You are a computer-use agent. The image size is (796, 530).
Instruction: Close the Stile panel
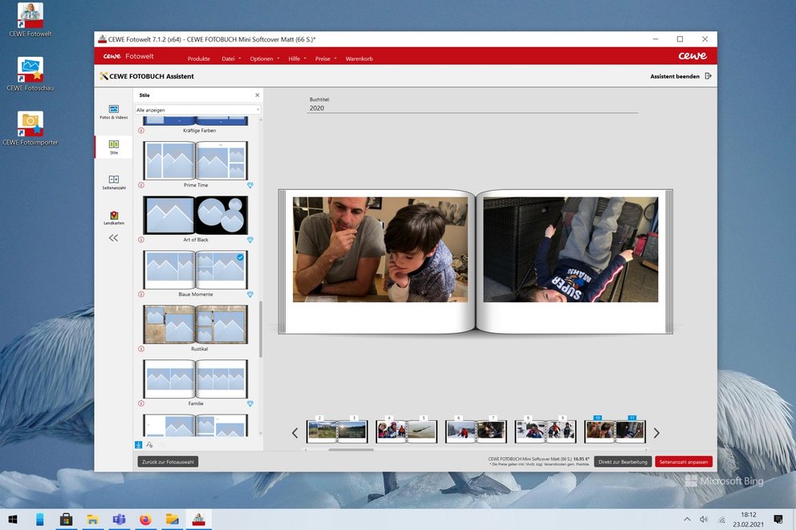(x=258, y=95)
